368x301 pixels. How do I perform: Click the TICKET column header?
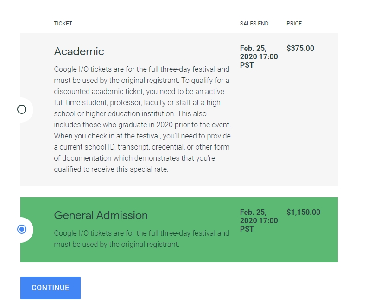point(63,24)
